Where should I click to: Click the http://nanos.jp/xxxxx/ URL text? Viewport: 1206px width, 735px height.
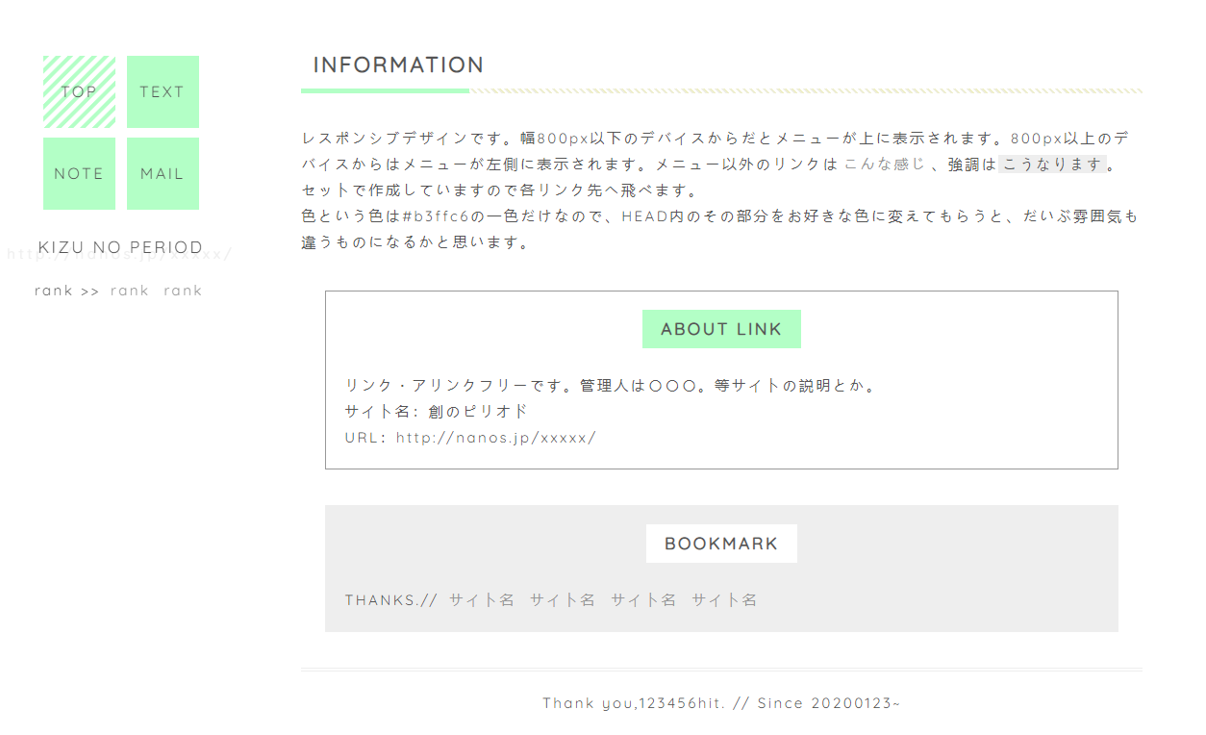[496, 438]
